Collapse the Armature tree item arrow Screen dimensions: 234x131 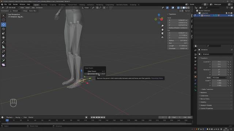(x=200, y=16)
